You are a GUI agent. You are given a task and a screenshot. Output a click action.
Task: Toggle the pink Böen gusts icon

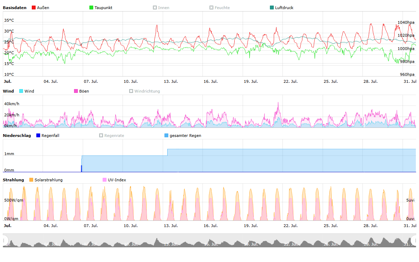(x=76, y=91)
